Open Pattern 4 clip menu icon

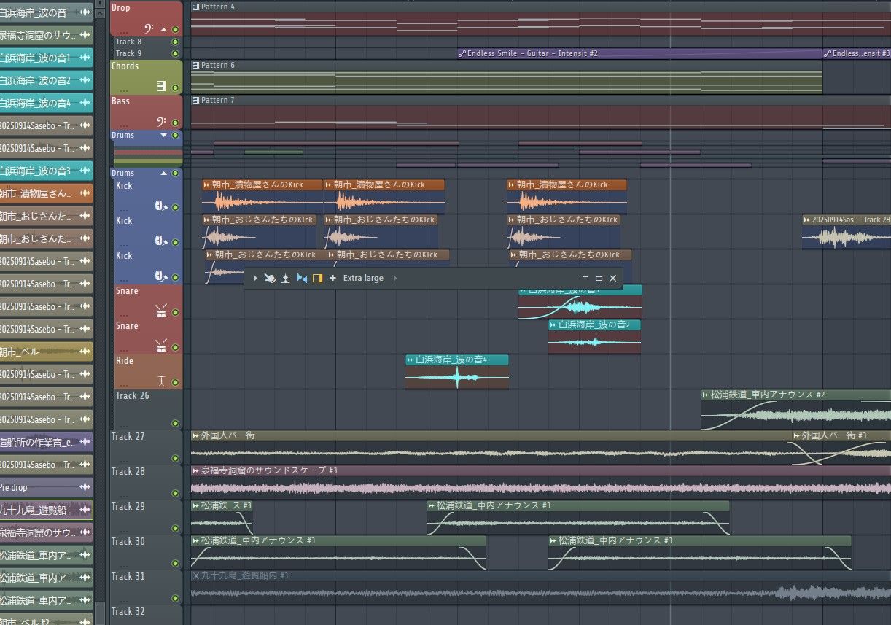coord(195,7)
